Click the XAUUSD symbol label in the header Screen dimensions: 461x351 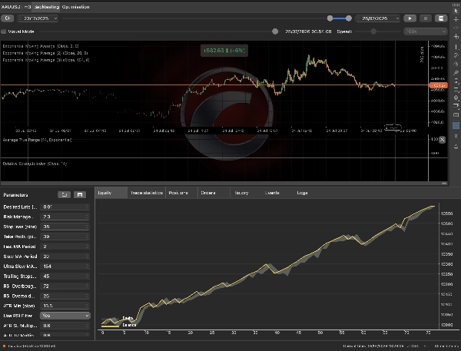(x=11, y=7)
